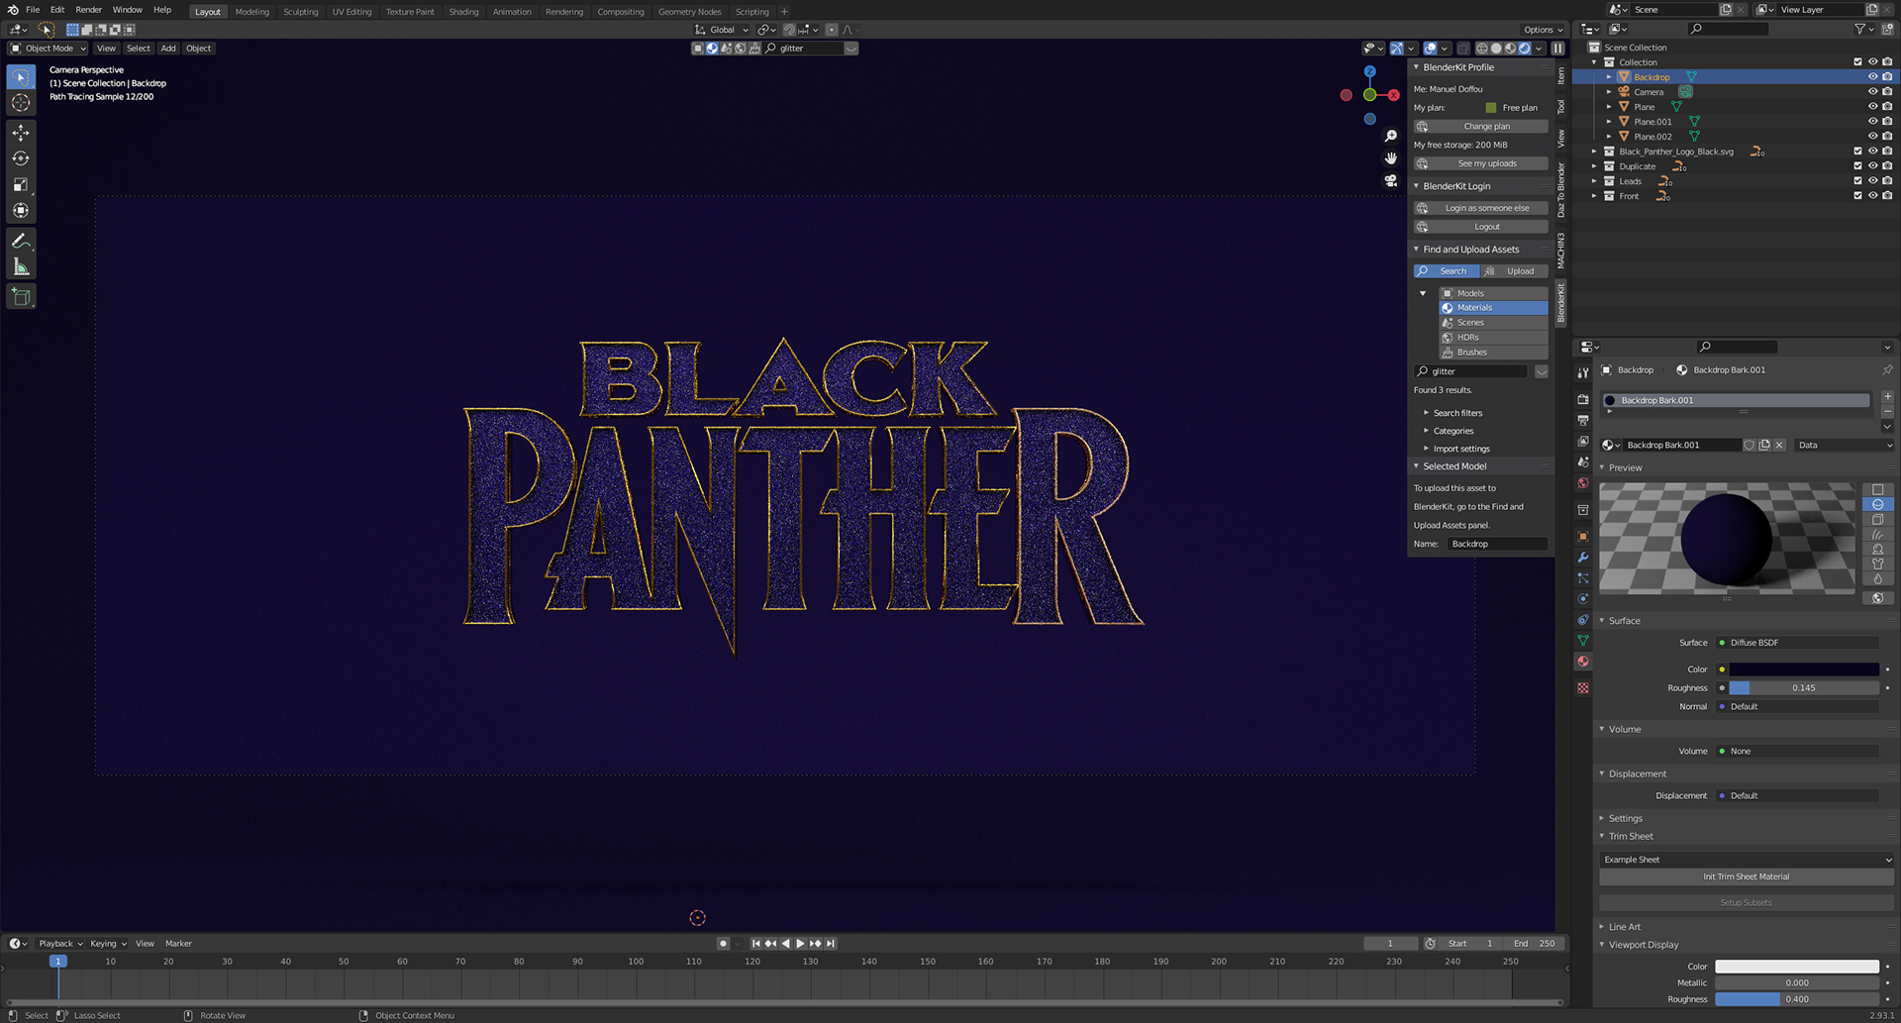Click the Change plan button

(x=1481, y=126)
